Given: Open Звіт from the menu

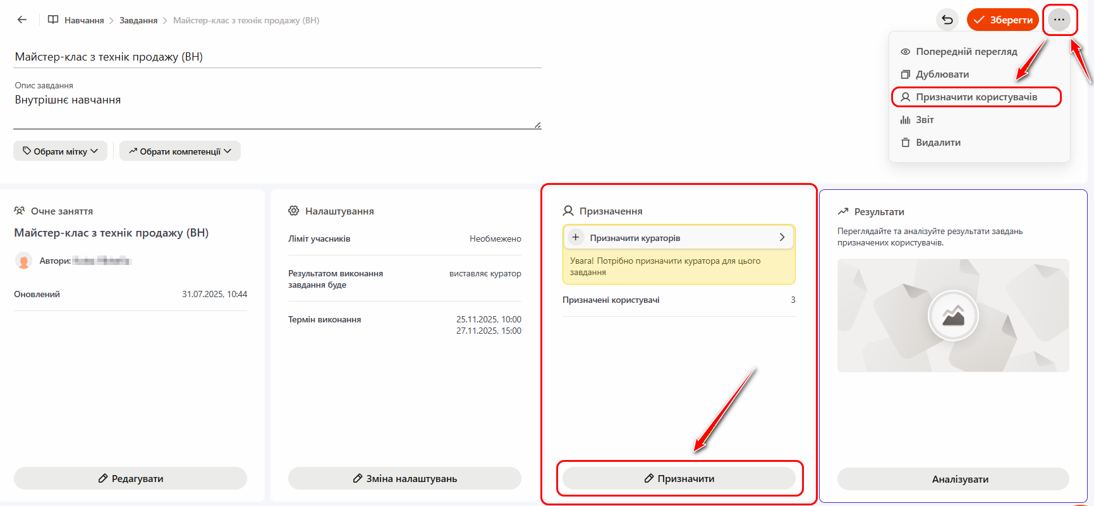Looking at the screenshot, I should pyautogui.click(x=924, y=120).
